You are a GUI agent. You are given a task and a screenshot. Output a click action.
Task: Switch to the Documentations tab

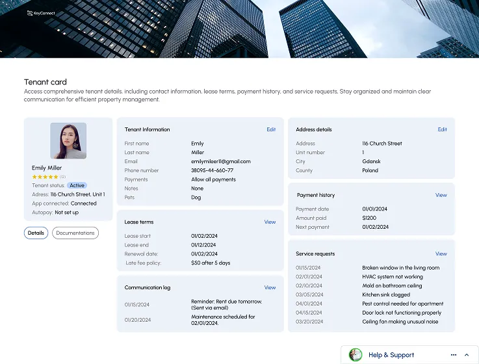pyautogui.click(x=75, y=233)
